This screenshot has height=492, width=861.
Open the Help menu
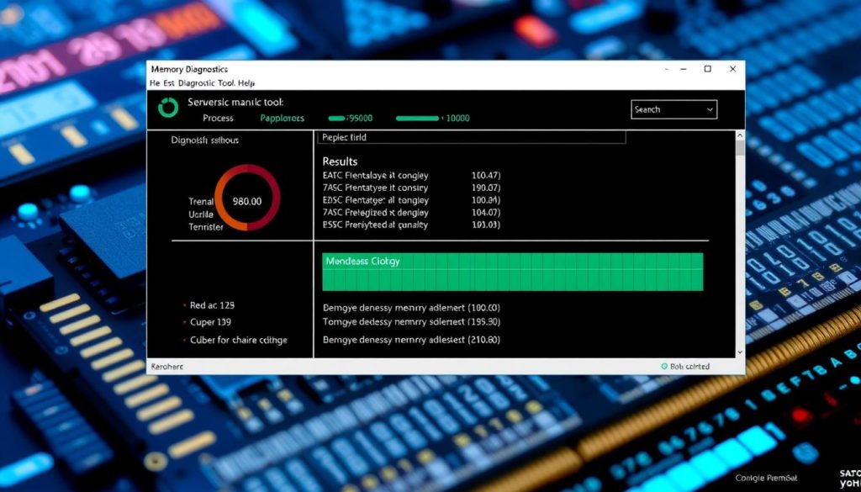pyautogui.click(x=246, y=84)
